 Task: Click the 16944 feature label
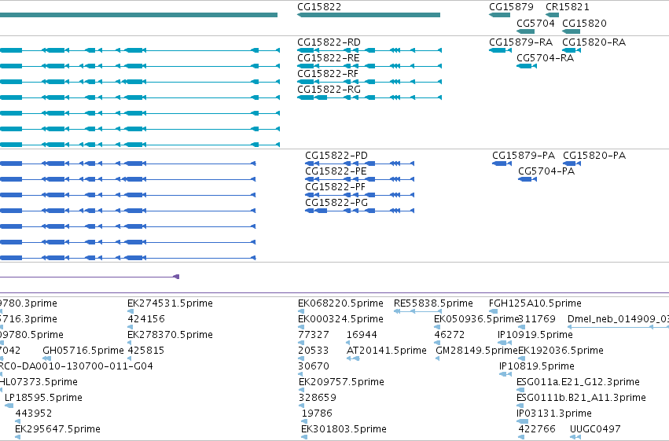(x=362, y=335)
